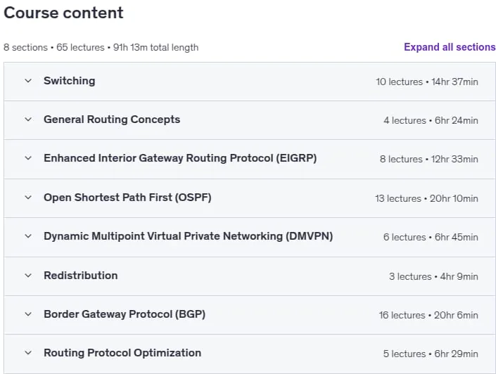This screenshot has width=496, height=374.
Task: Select Routing Protocol Optimization title
Action: tap(122, 353)
